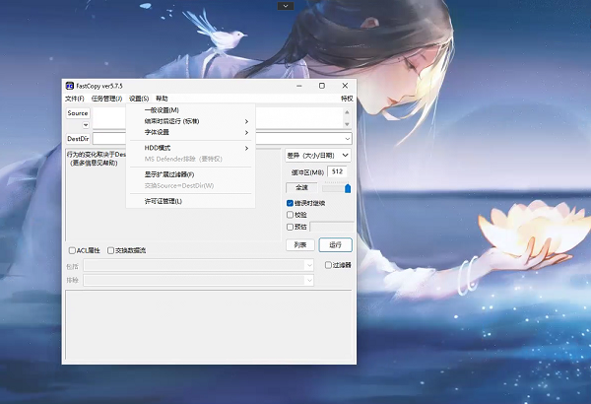The image size is (591, 404).
Task: Click the grayed MS Defender排除 entry
Action: tap(191, 159)
